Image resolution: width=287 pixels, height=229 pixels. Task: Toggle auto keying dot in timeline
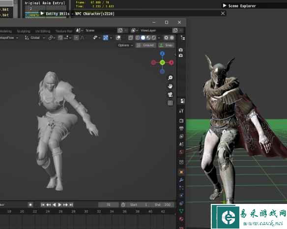(x=30, y=204)
